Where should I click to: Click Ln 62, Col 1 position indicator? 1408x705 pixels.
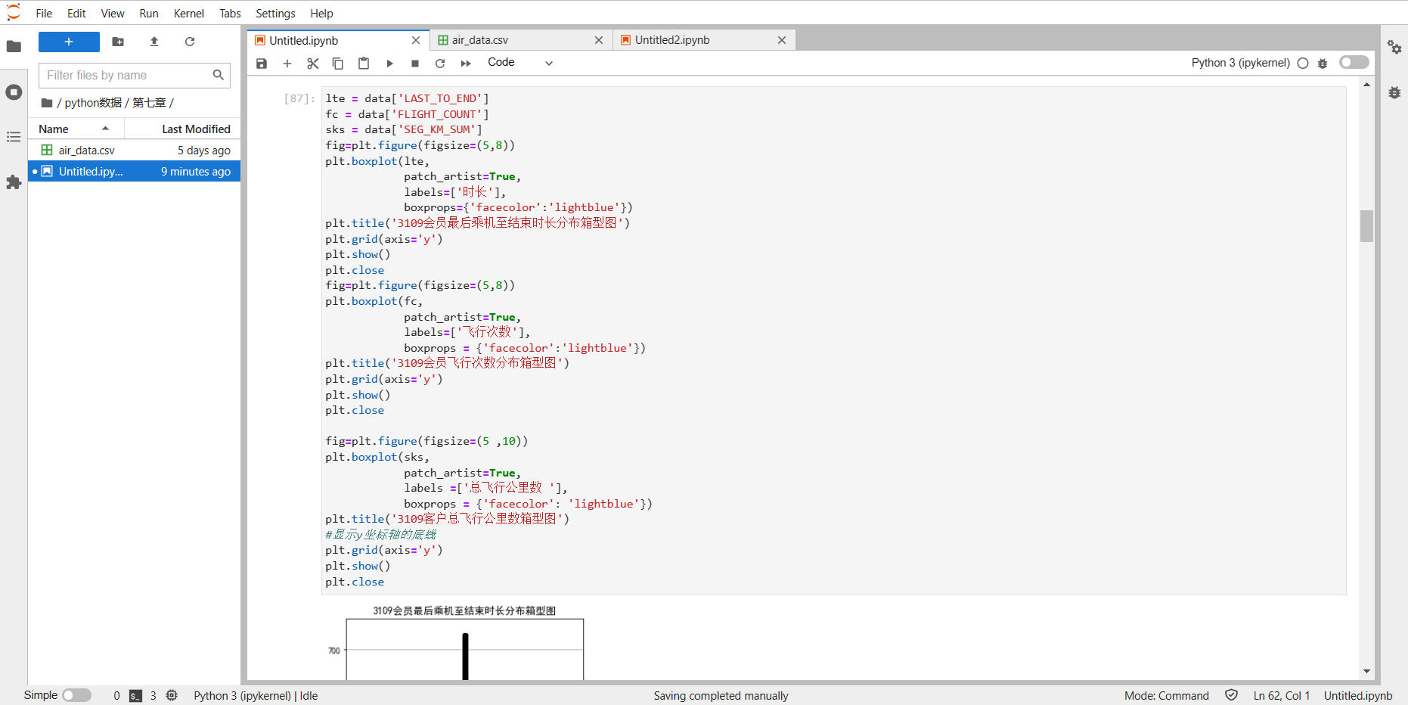tap(1282, 696)
